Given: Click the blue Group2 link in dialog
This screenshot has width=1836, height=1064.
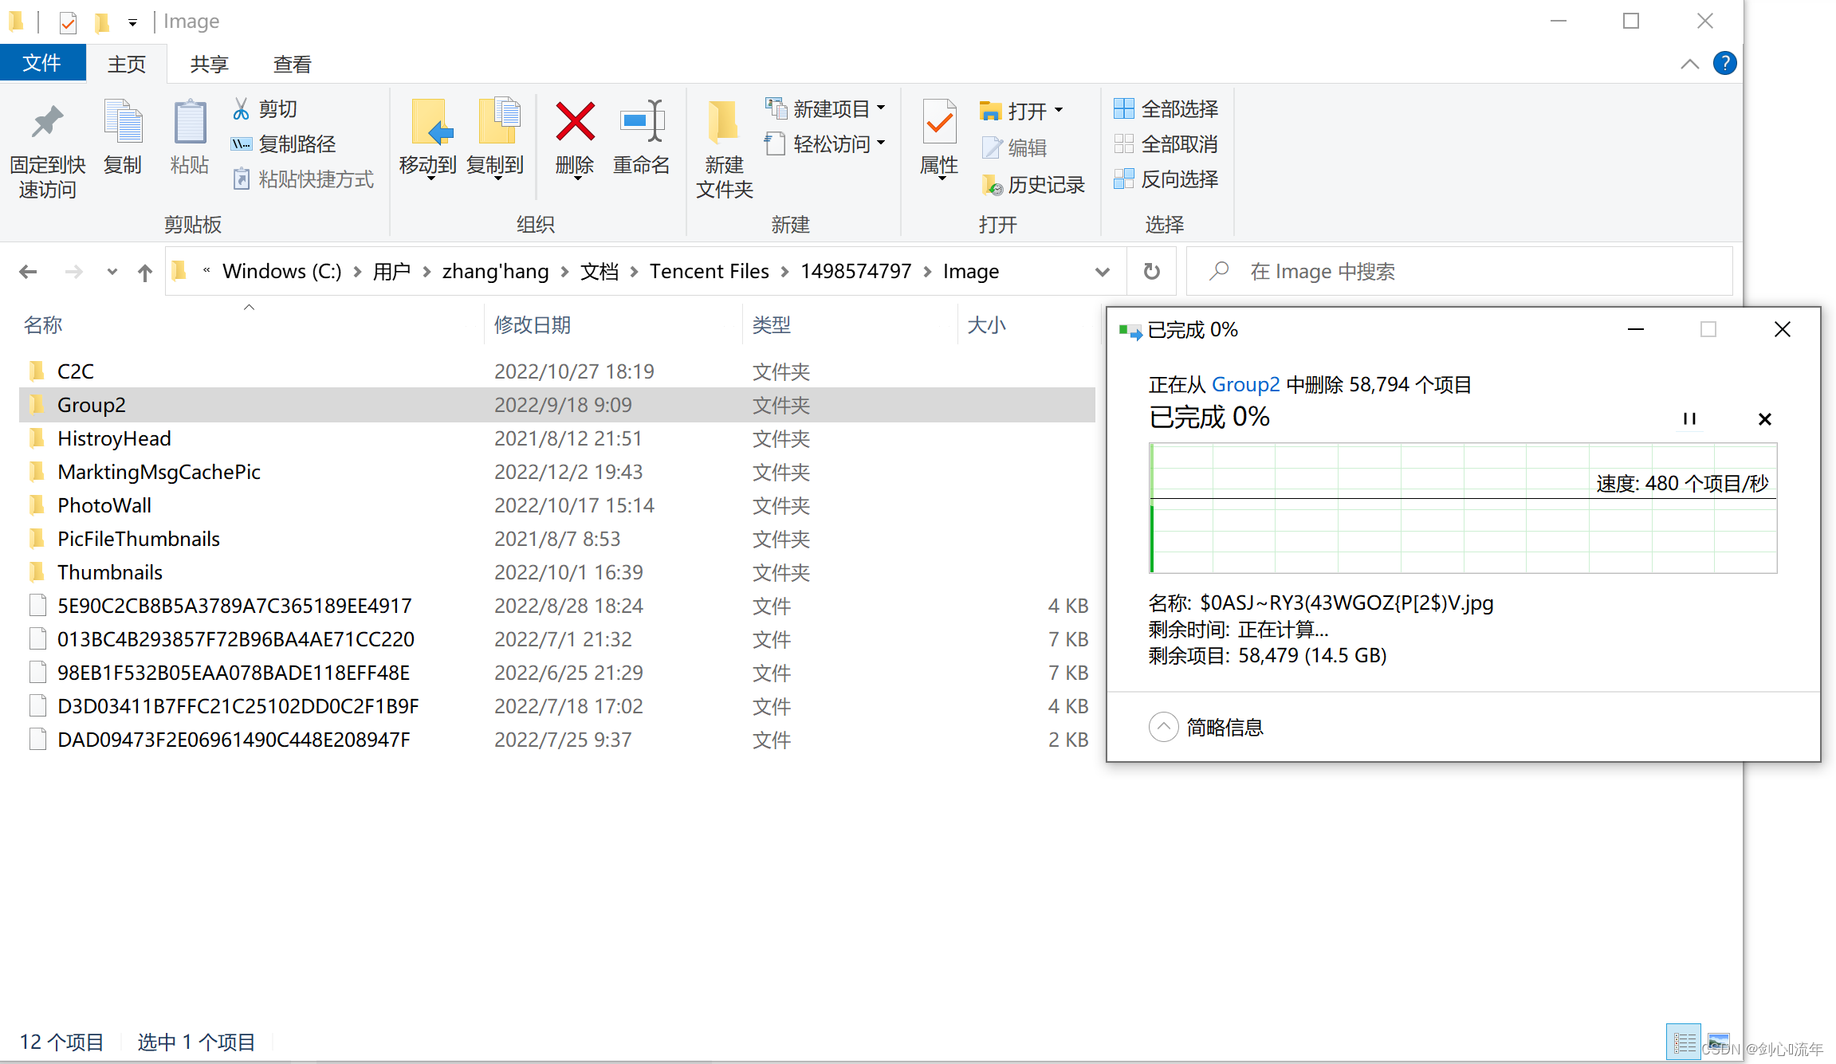Looking at the screenshot, I should [1245, 385].
